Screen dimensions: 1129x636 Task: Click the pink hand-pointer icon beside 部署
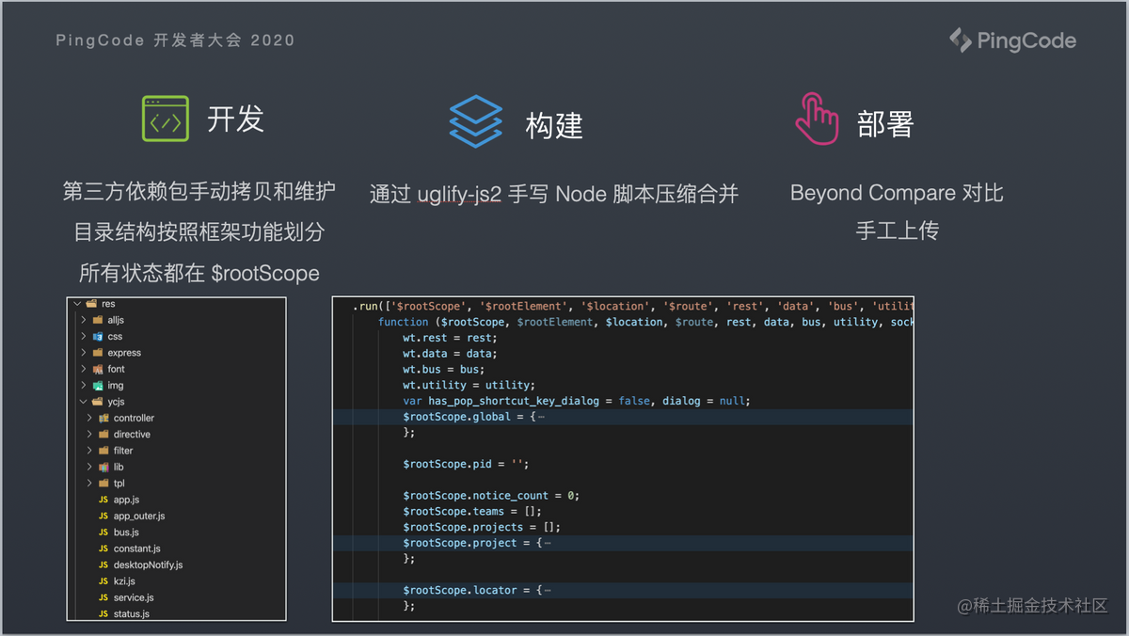point(816,118)
